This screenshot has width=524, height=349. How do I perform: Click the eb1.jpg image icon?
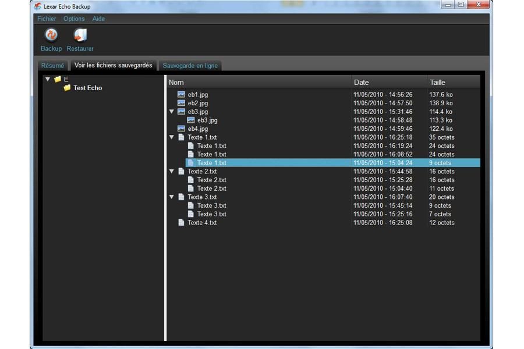pyautogui.click(x=181, y=94)
